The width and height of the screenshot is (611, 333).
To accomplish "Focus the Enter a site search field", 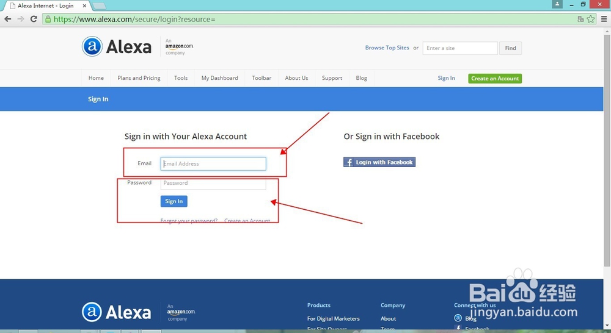I will coord(460,48).
